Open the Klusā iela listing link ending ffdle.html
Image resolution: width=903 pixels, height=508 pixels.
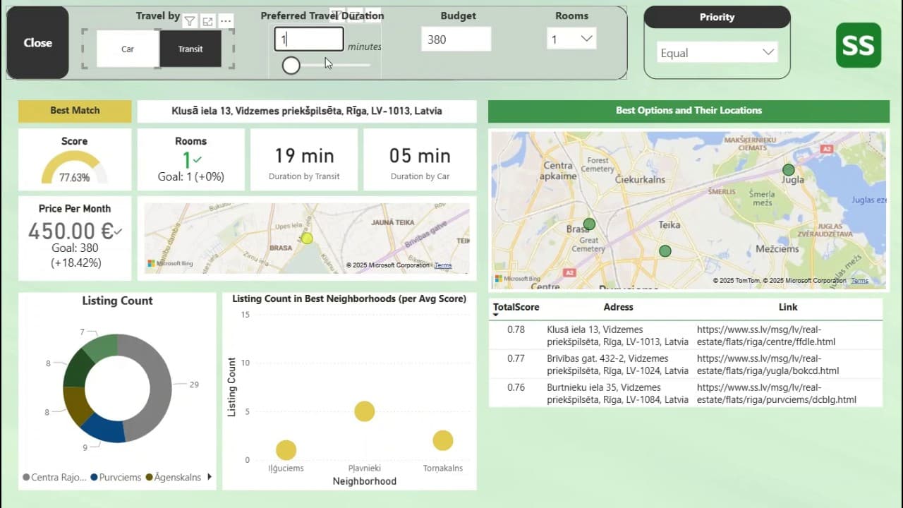[x=766, y=335]
